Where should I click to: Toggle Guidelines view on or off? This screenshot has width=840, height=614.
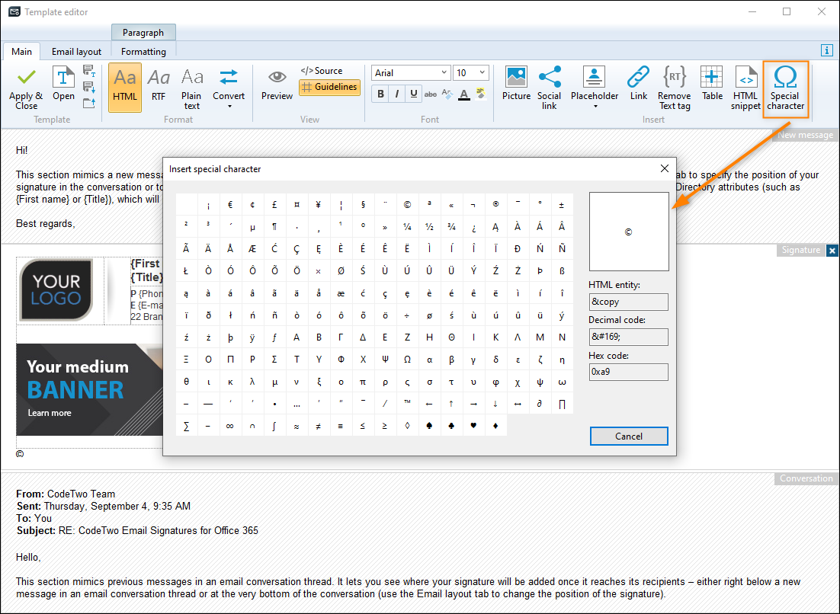(x=329, y=87)
